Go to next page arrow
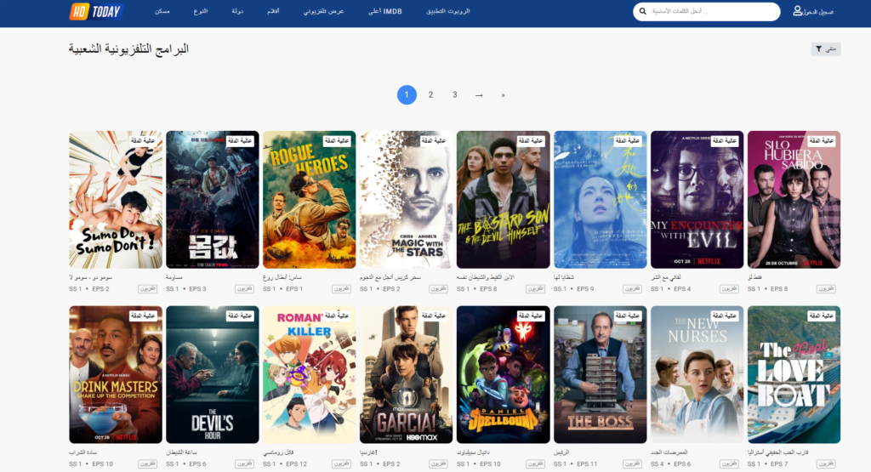Image resolution: width=871 pixels, height=472 pixels. click(x=479, y=95)
